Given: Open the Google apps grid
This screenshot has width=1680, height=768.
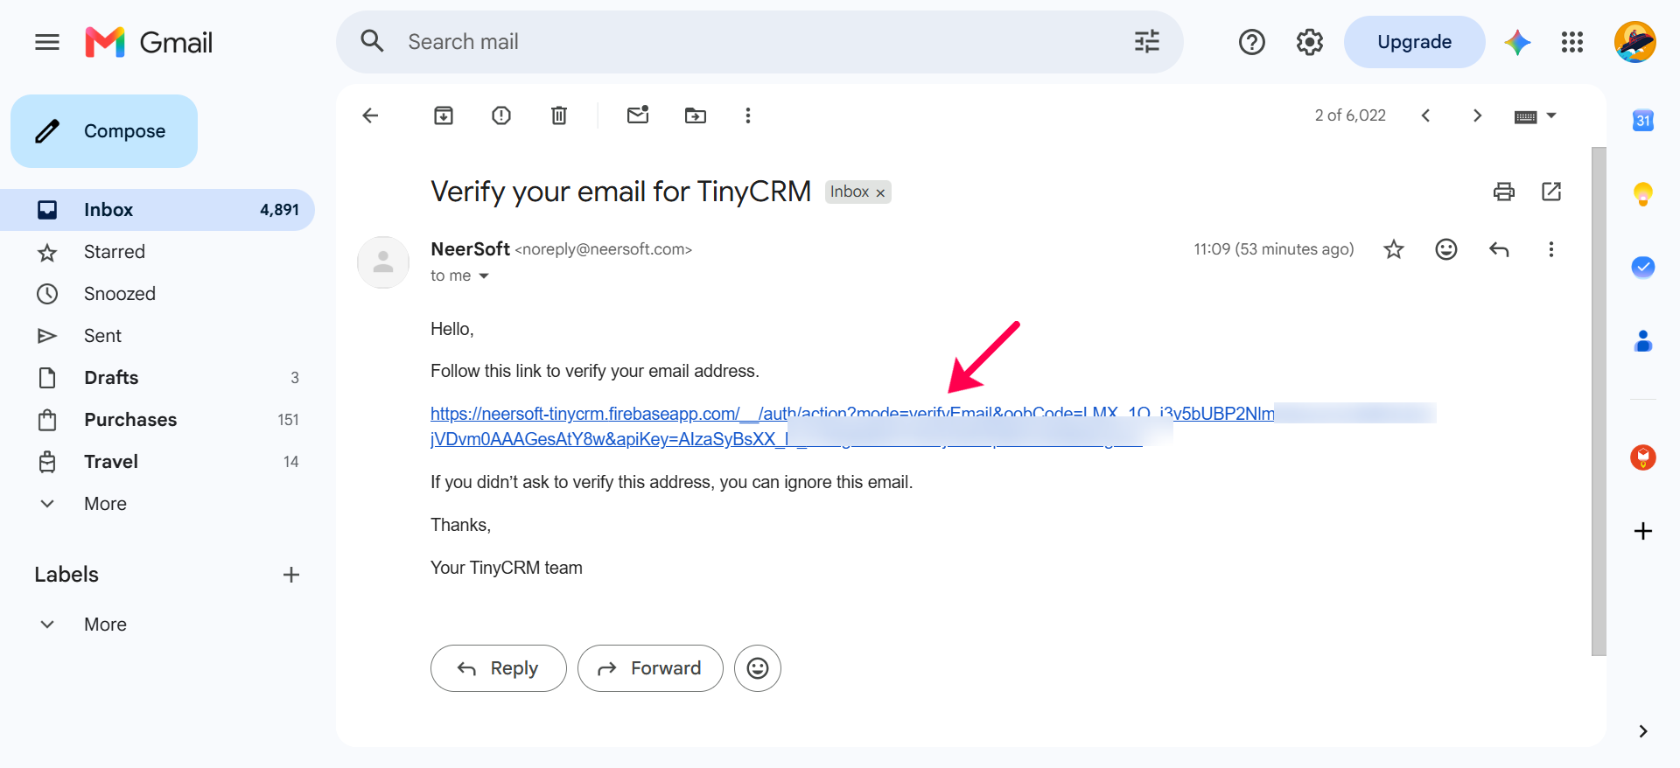Looking at the screenshot, I should click(x=1571, y=42).
